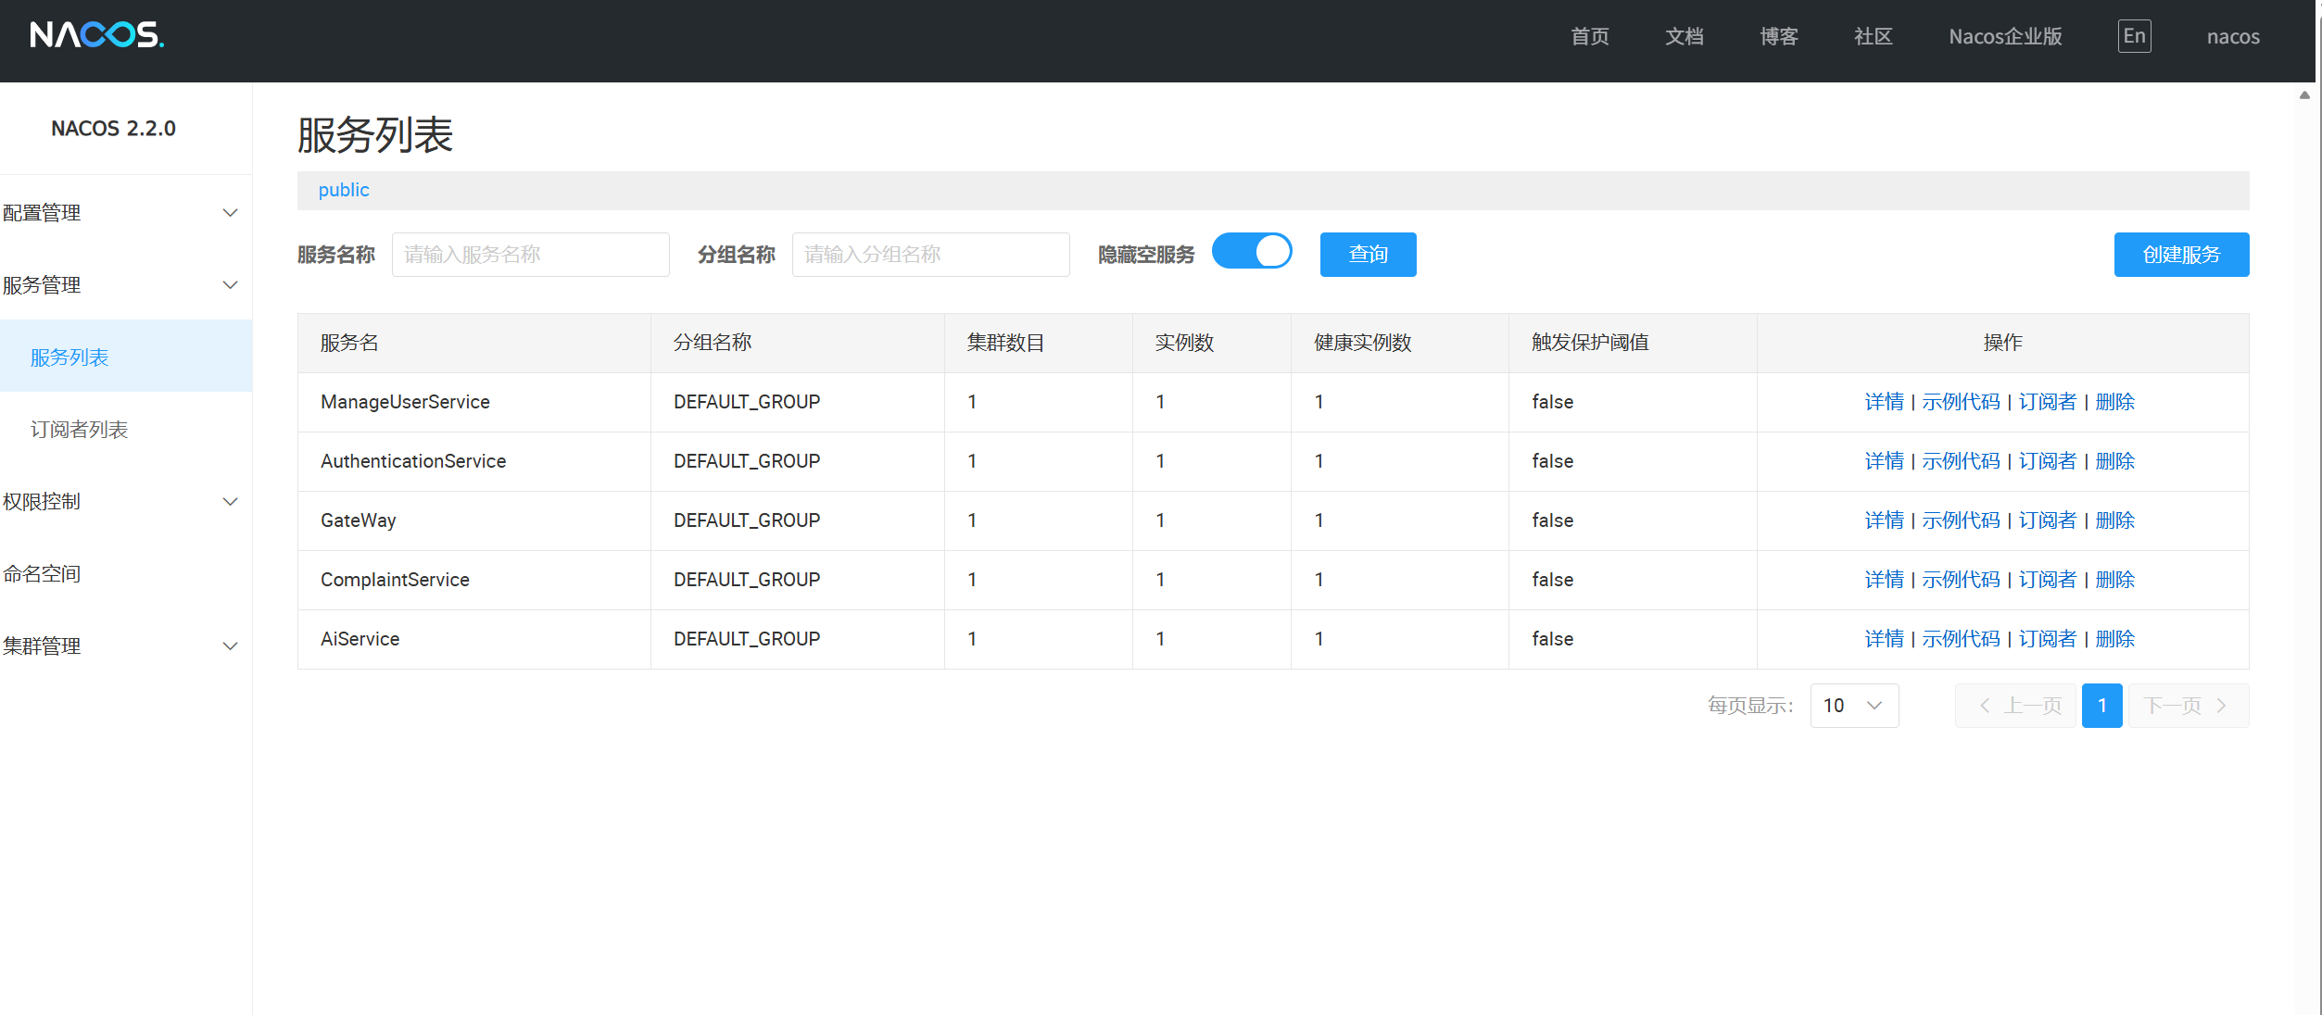Click 示例代码 for the GateWay service
The height and width of the screenshot is (1015, 2322).
pos(1961,520)
